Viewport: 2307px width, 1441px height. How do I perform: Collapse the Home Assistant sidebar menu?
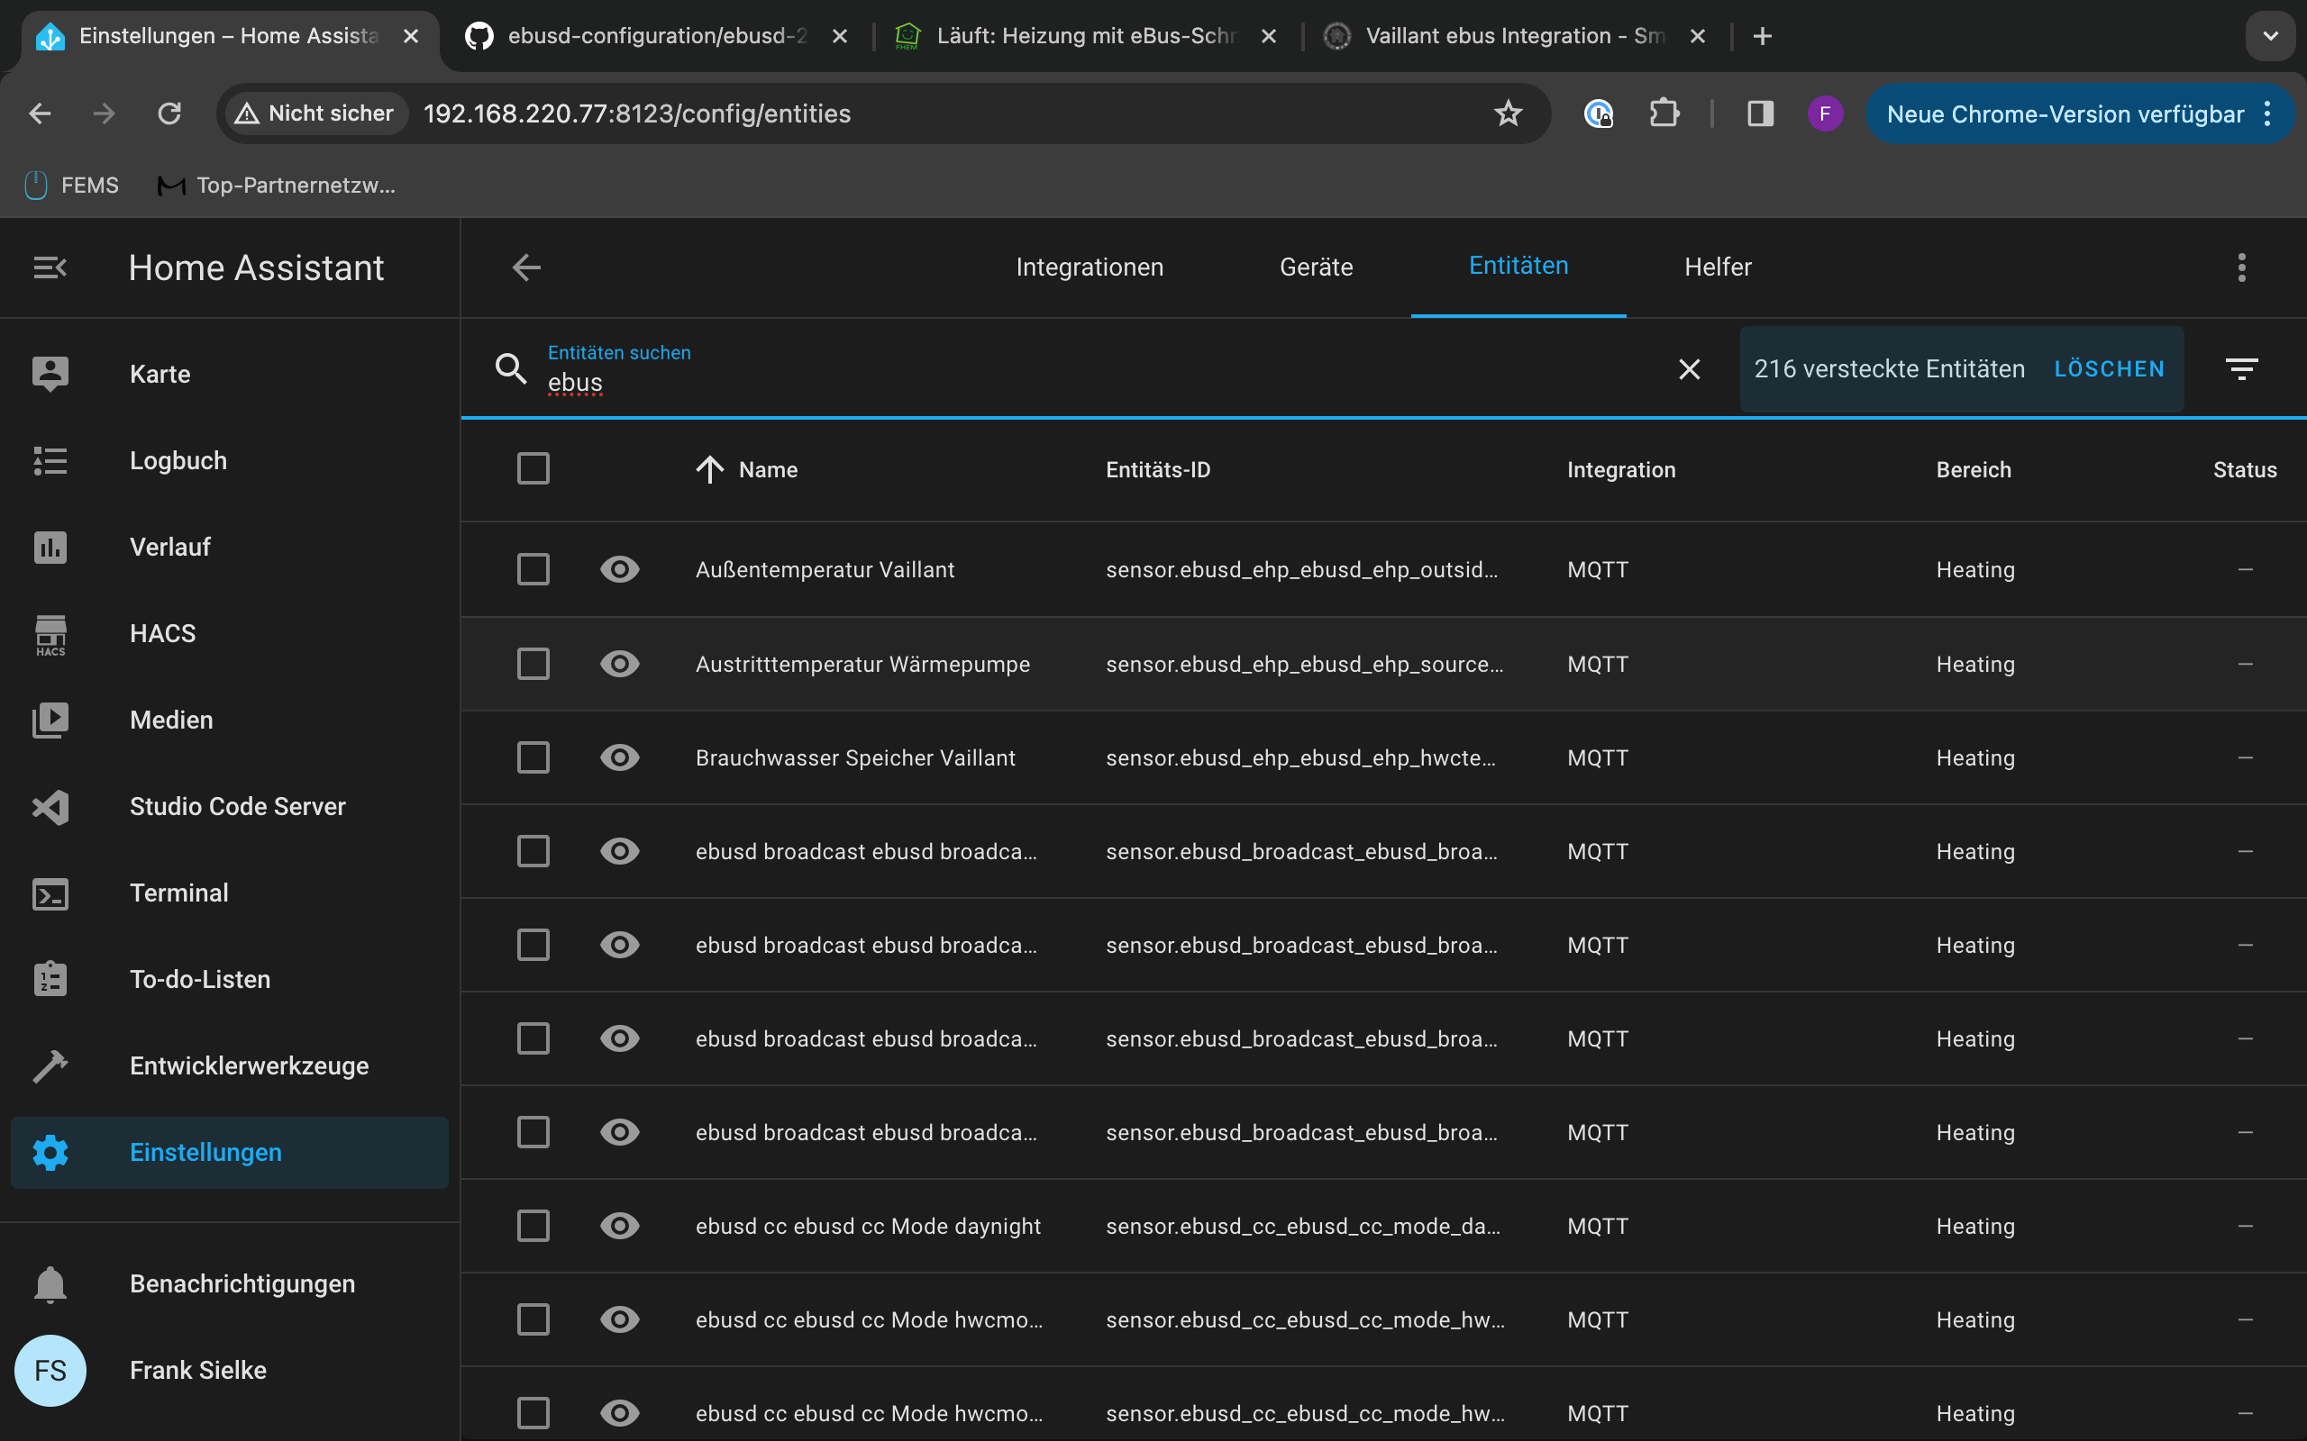point(50,267)
